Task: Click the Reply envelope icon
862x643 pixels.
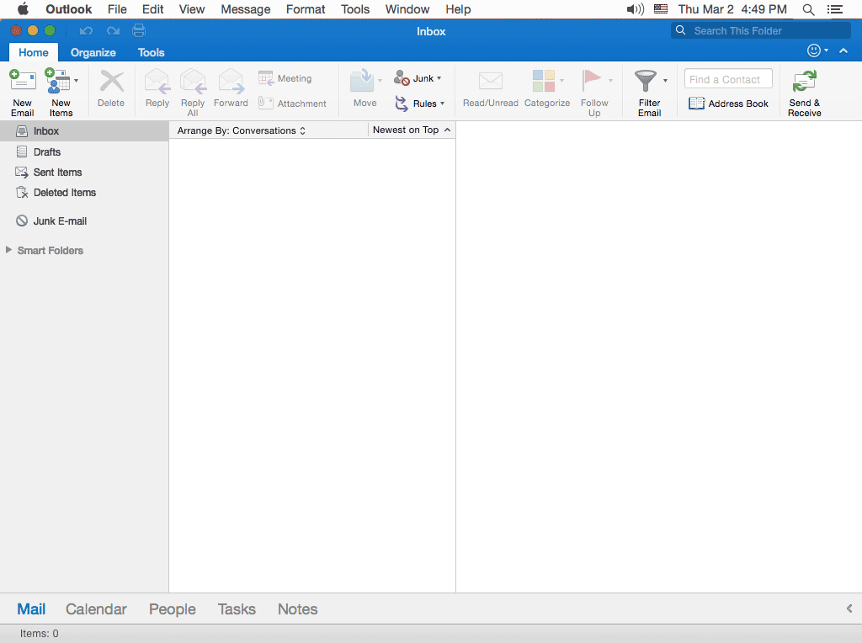Action: pos(157,82)
